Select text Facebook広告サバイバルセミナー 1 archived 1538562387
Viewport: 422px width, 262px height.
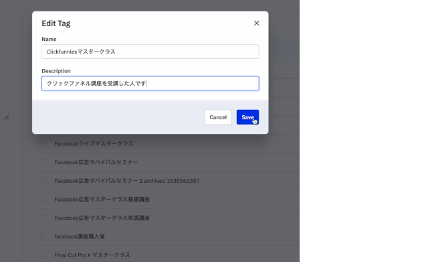(127, 181)
